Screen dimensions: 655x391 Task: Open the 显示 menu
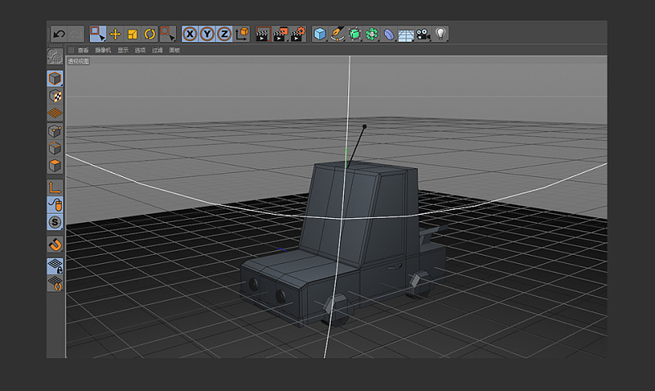[x=123, y=50]
